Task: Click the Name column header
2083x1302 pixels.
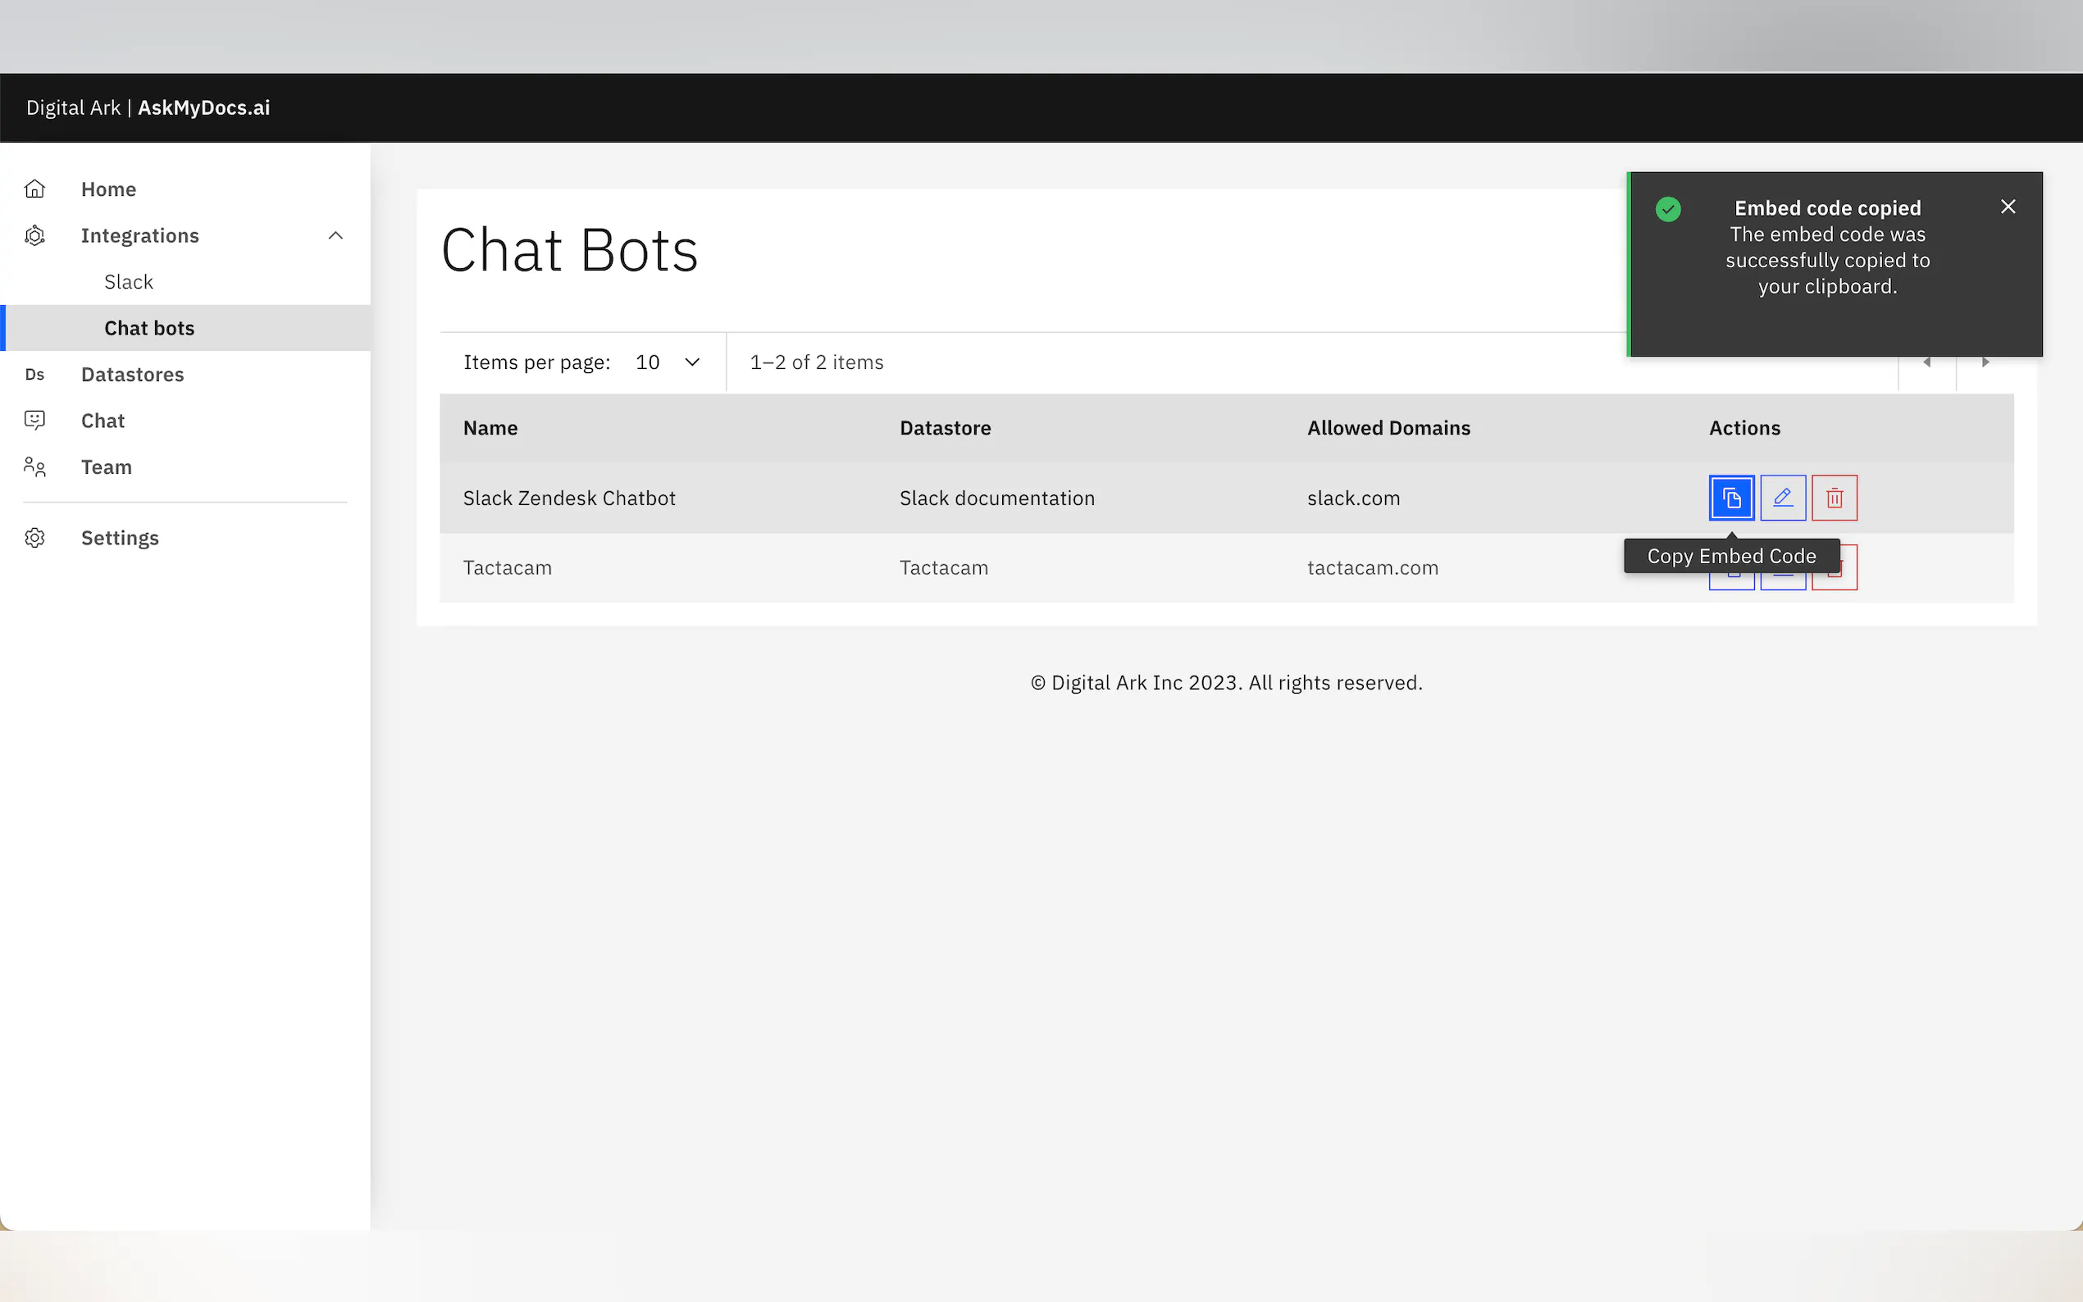Action: click(x=490, y=428)
